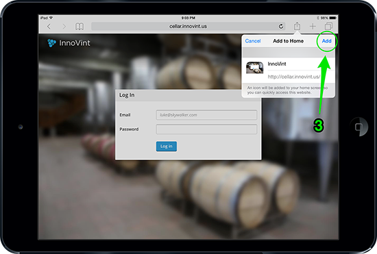This screenshot has width=377, height=254.
Task: Open the bookmarks book icon
Action: click(x=80, y=27)
